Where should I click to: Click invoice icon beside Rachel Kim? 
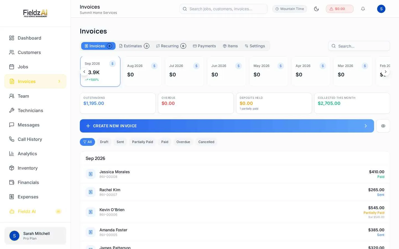click(x=91, y=192)
